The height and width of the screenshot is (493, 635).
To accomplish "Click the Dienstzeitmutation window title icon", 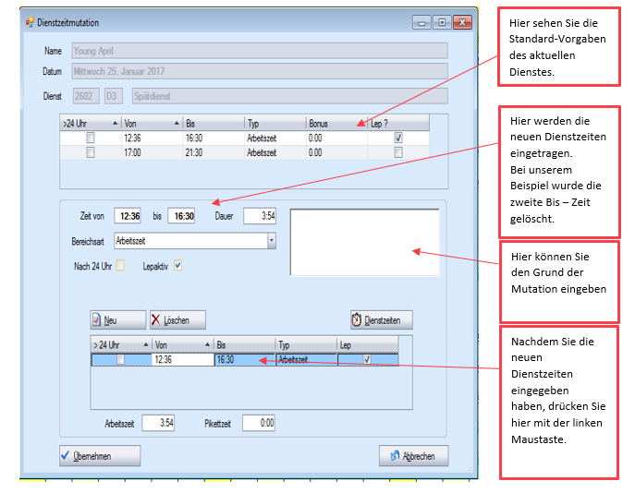I will coord(30,22).
